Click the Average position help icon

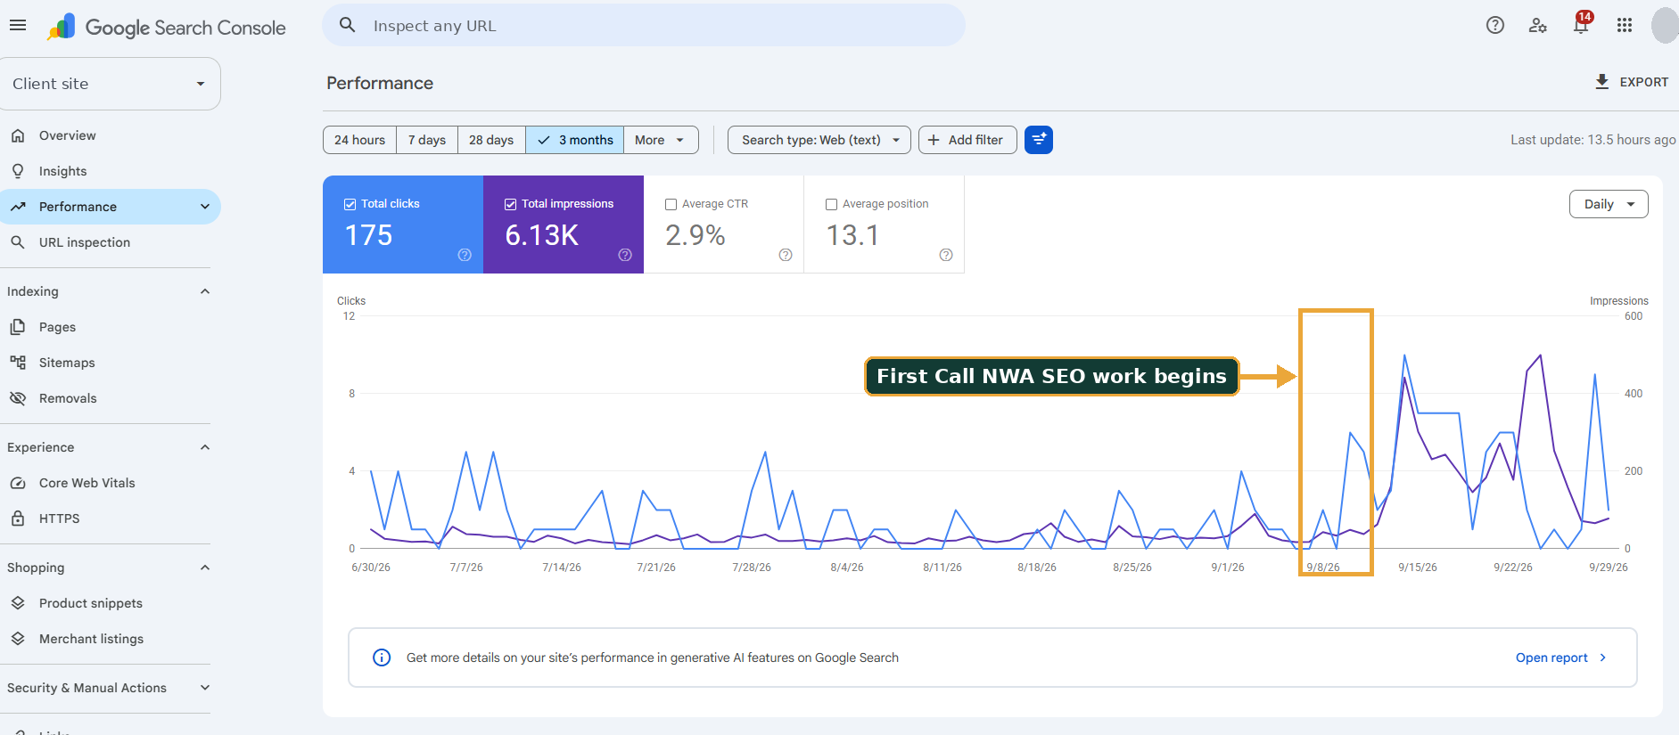click(x=946, y=255)
